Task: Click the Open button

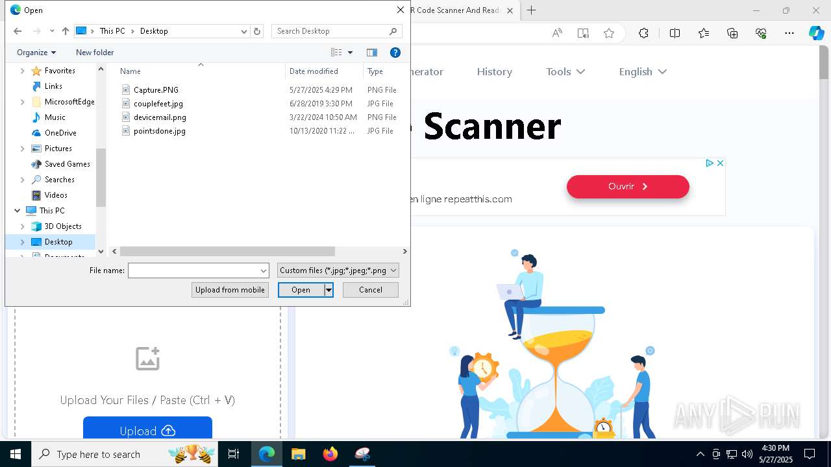Action: click(x=301, y=290)
